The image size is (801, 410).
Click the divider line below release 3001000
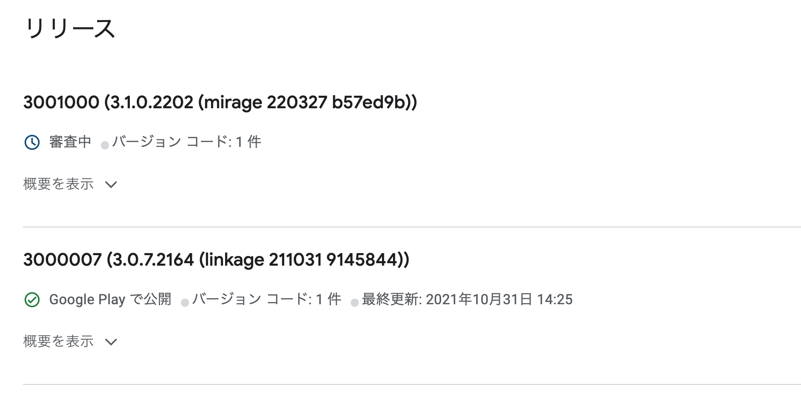(x=411, y=227)
